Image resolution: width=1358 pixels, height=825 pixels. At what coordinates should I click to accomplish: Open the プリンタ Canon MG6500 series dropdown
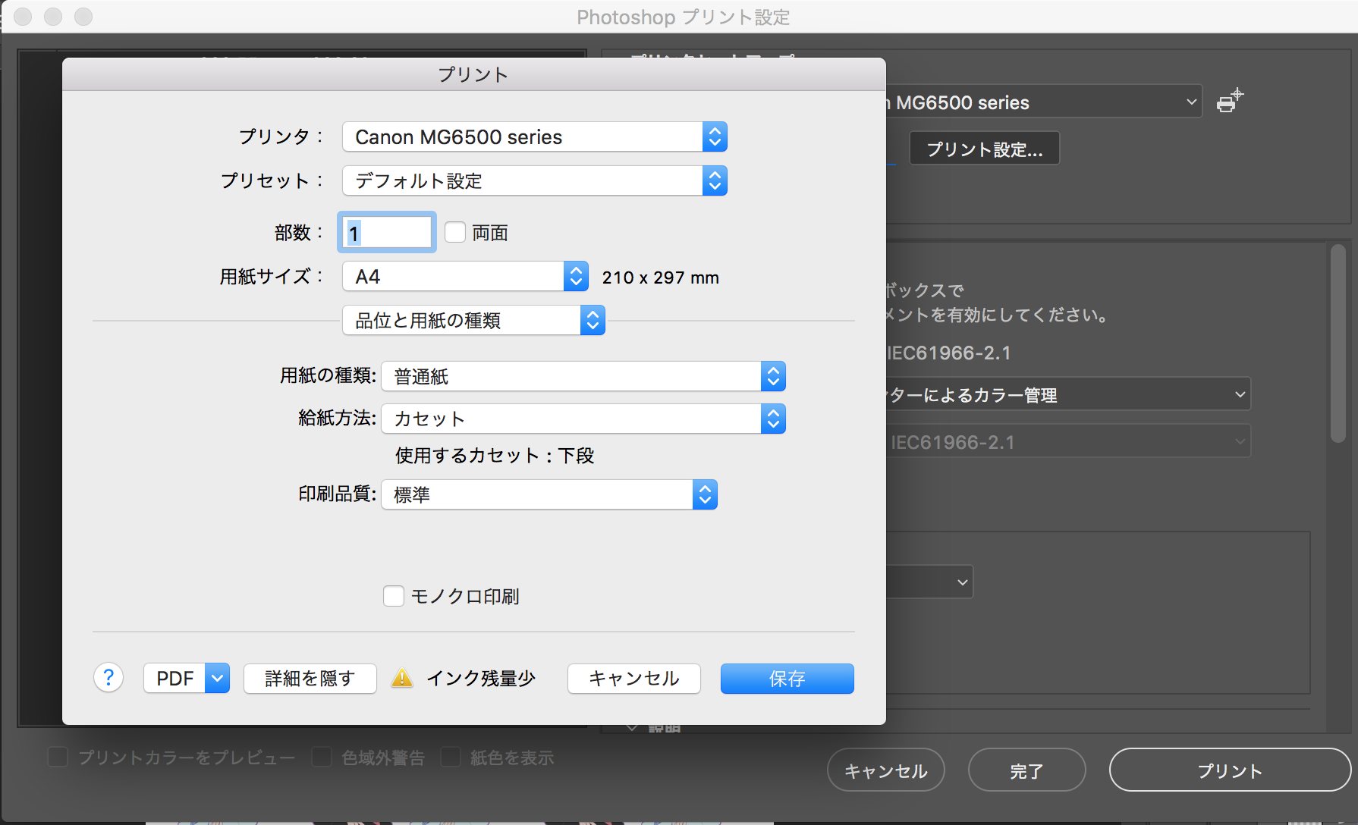click(x=534, y=137)
